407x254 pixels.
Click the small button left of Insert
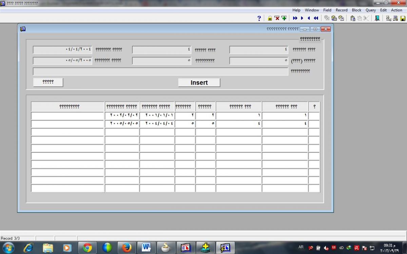pyautogui.click(x=48, y=82)
